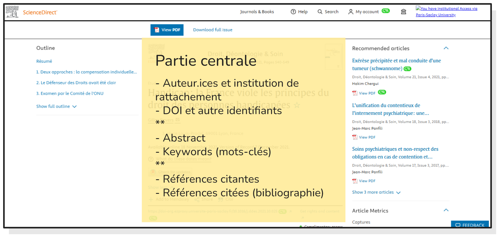This screenshot has height=238, width=500.
Task: Open article Soins psychiatriques et non-respect
Action: (x=395, y=153)
